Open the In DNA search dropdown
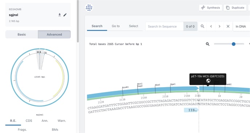Screen dimensions: 250x133 [x=241, y=26]
